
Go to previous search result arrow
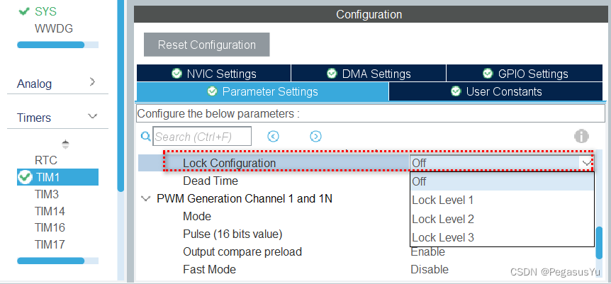point(273,137)
